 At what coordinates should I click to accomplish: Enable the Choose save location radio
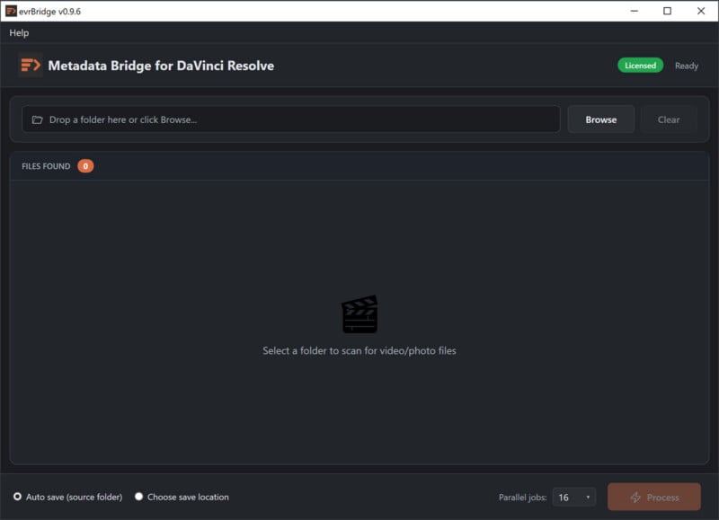(138, 497)
